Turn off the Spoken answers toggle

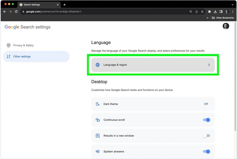[x=206, y=151]
